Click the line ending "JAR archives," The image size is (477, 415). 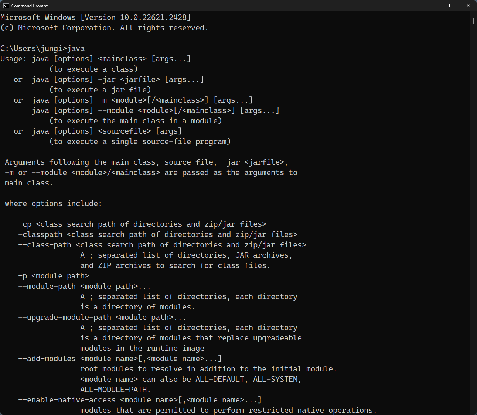tap(186, 255)
